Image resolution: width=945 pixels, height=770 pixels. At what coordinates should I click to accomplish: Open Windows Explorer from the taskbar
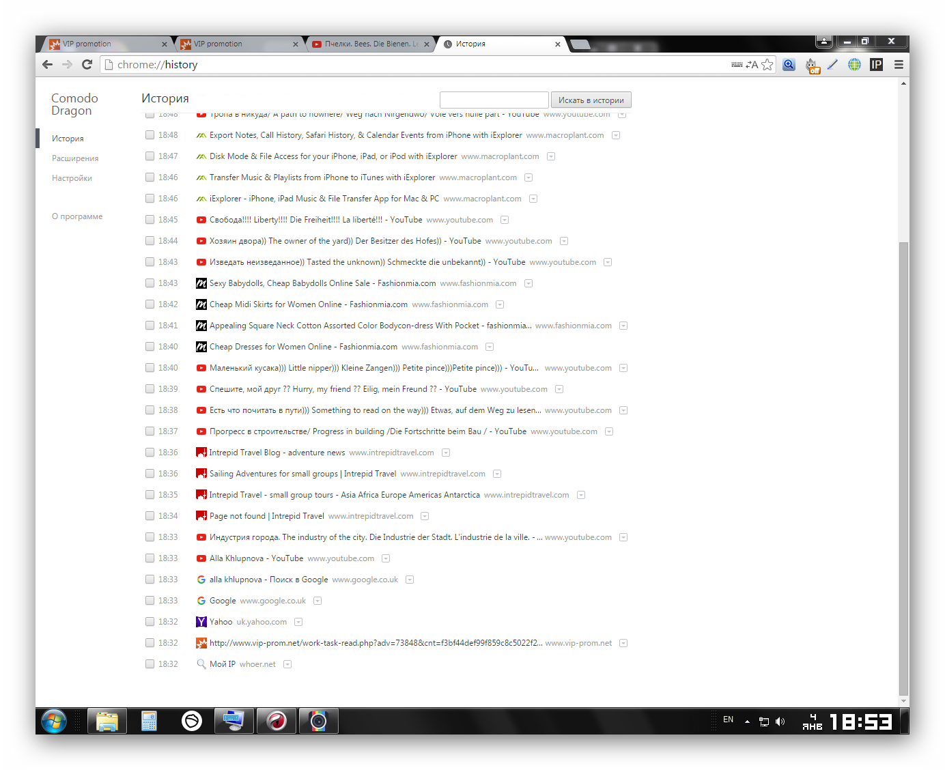[107, 721]
